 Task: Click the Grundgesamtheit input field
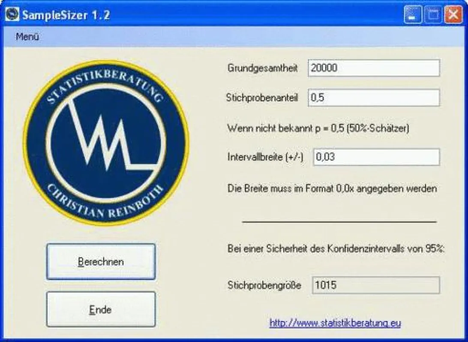pyautogui.click(x=374, y=68)
